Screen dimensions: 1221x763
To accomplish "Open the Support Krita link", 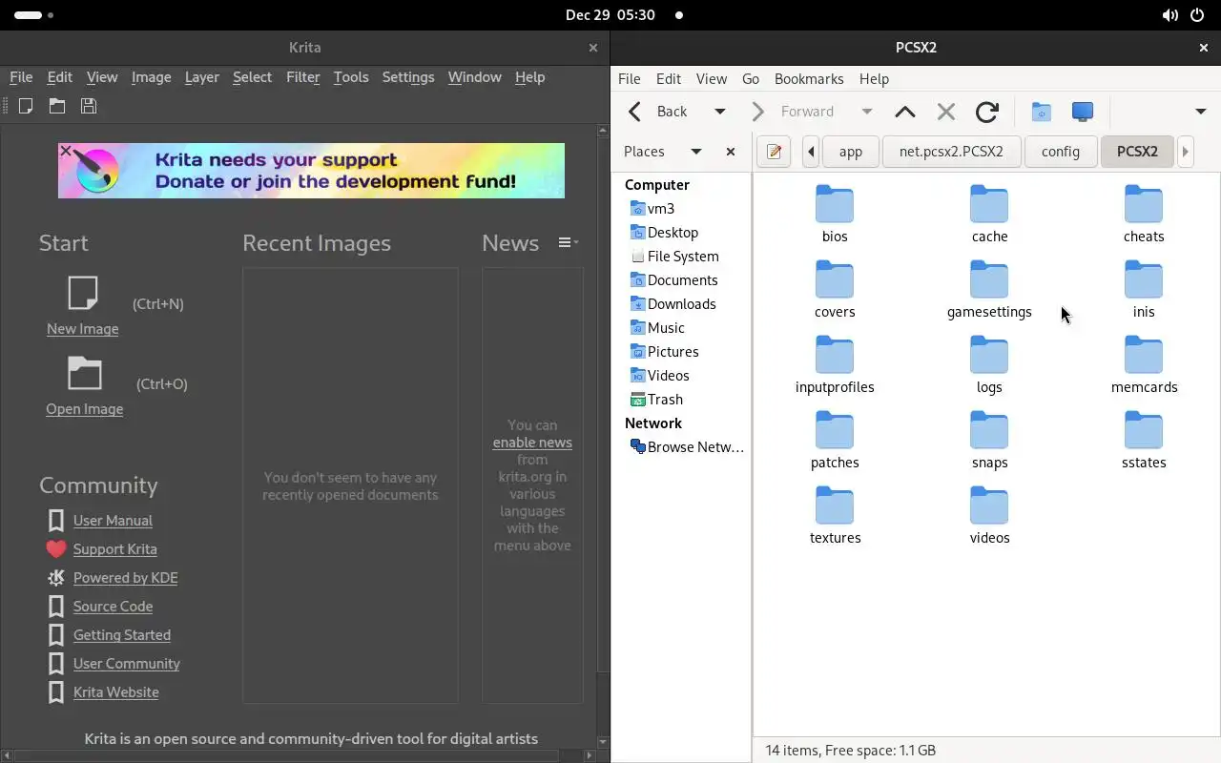I will (114, 549).
